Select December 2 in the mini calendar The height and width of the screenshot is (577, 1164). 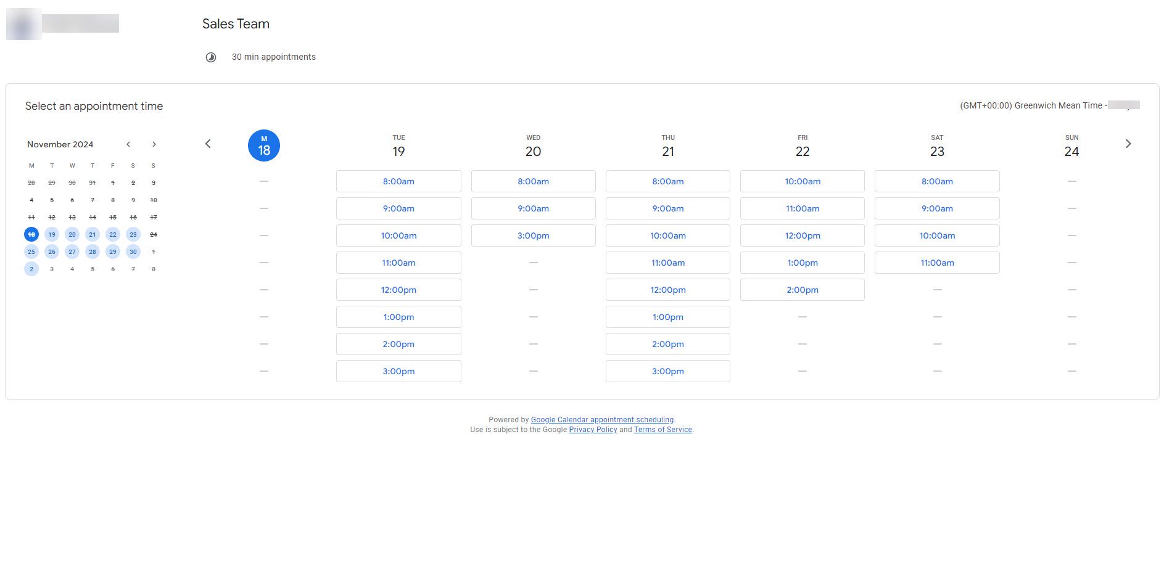click(31, 268)
